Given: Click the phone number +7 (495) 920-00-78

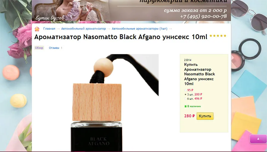Looking at the screenshot, I should pyautogui.click(x=203, y=16).
